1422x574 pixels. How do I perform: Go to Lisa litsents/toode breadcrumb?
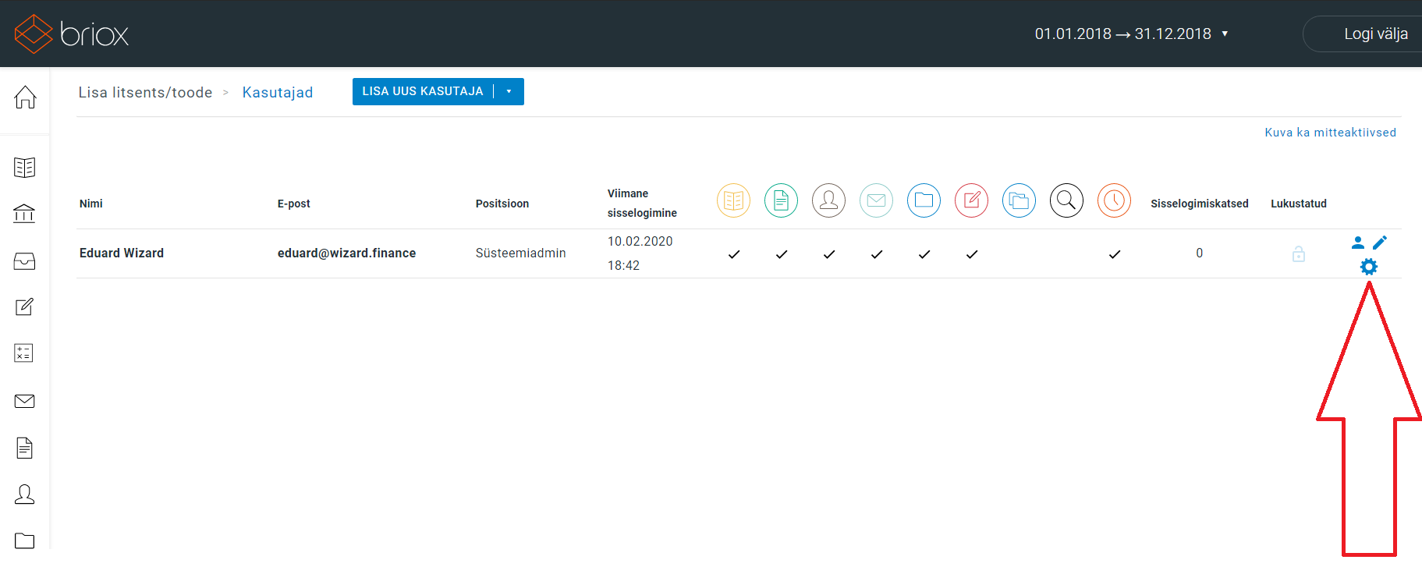(145, 92)
